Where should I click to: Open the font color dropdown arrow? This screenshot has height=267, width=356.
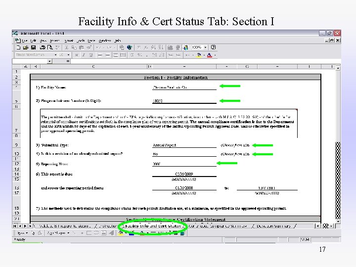215,55
